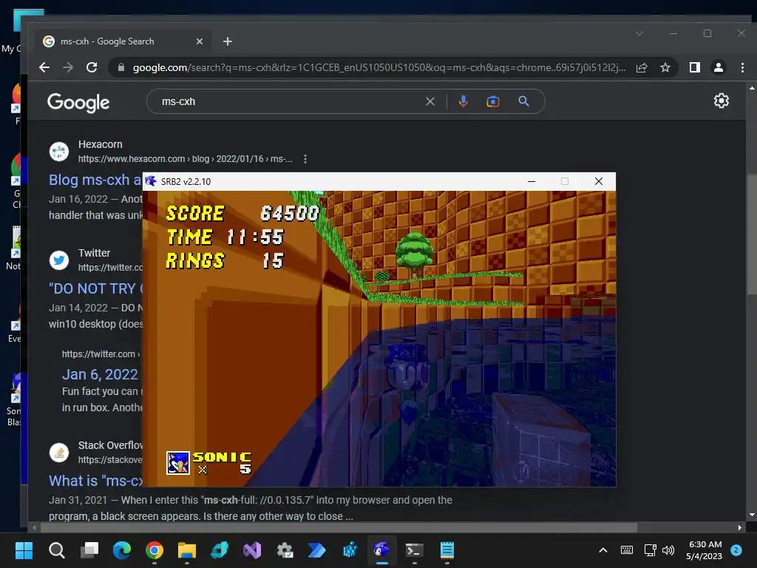Open Google quick settings gear
The height and width of the screenshot is (568, 757).
[722, 101]
